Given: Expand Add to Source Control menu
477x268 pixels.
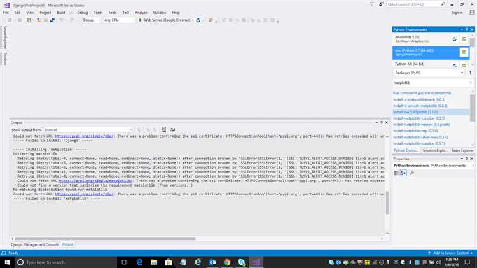Looking at the screenshot, I should (451, 253).
